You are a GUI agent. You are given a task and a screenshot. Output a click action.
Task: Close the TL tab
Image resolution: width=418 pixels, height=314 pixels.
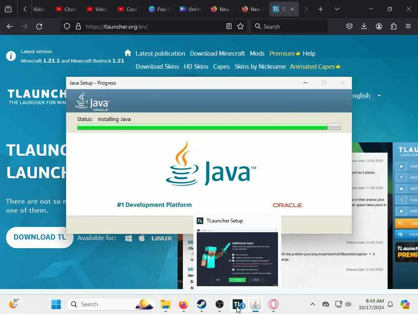pos(292,9)
